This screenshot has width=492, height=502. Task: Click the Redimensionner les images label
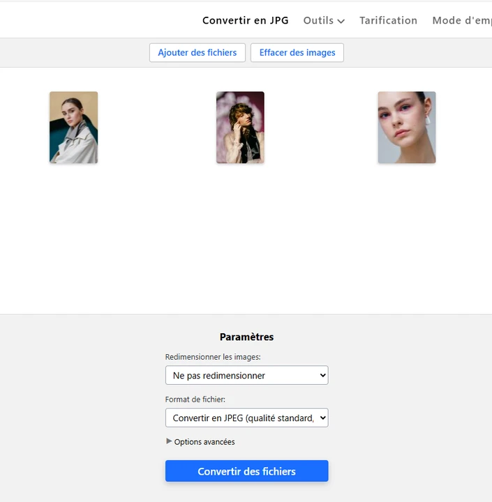[213, 357]
